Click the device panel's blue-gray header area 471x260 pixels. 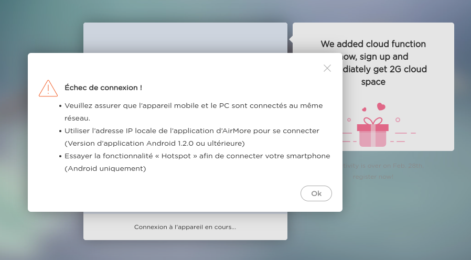(x=185, y=37)
